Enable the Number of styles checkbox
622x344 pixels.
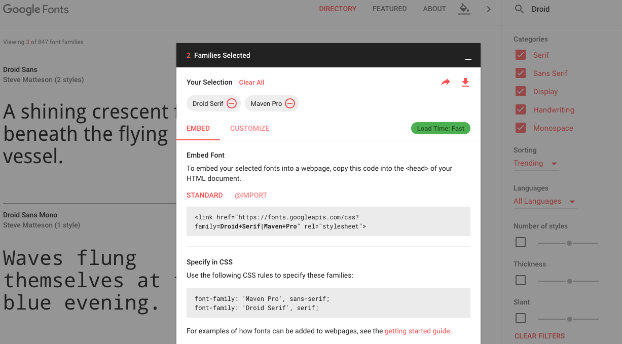point(521,243)
